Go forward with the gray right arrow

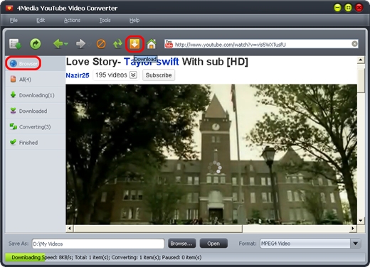click(x=80, y=44)
